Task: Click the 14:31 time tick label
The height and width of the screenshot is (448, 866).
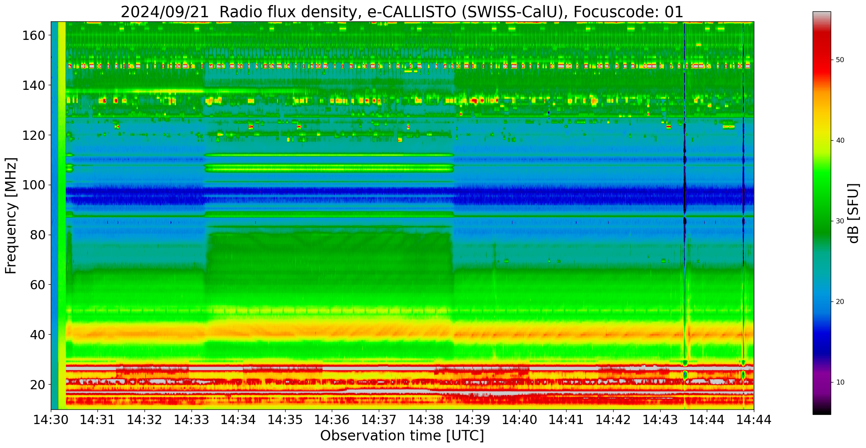Action: 98,419
